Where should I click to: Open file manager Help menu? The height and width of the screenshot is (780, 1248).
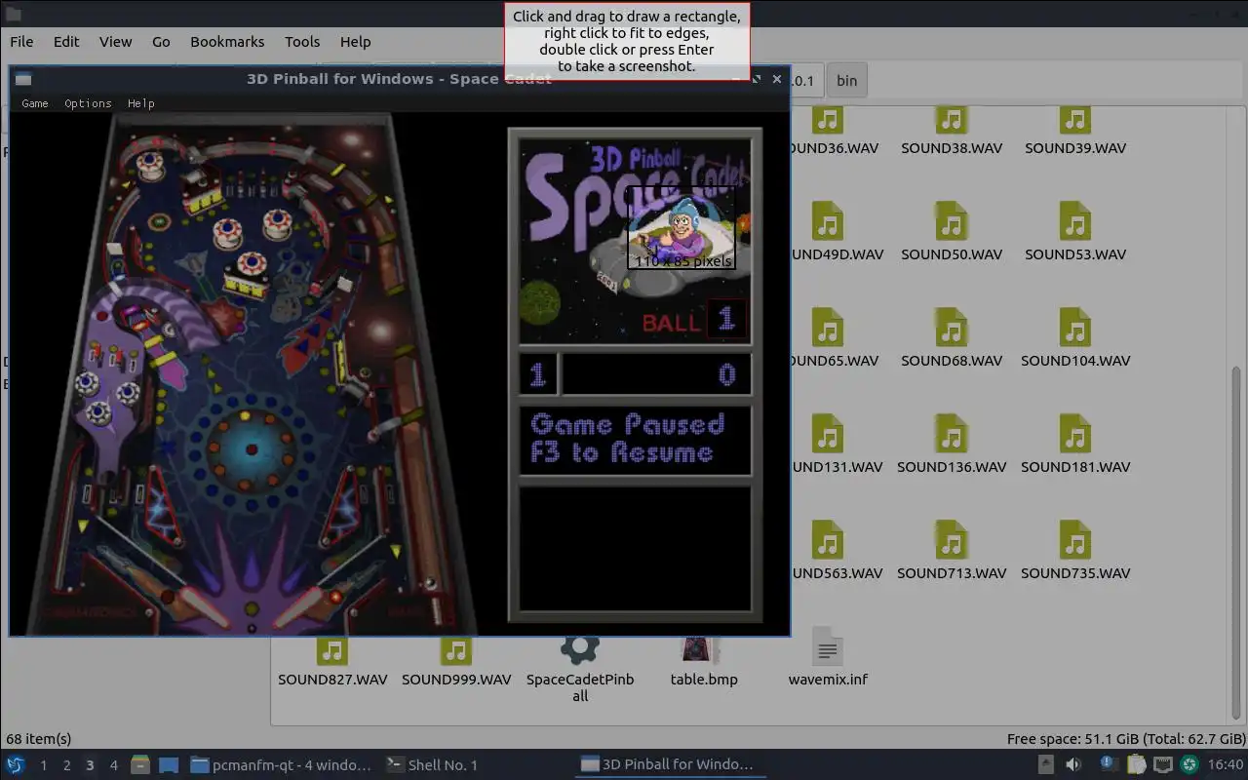(x=355, y=42)
